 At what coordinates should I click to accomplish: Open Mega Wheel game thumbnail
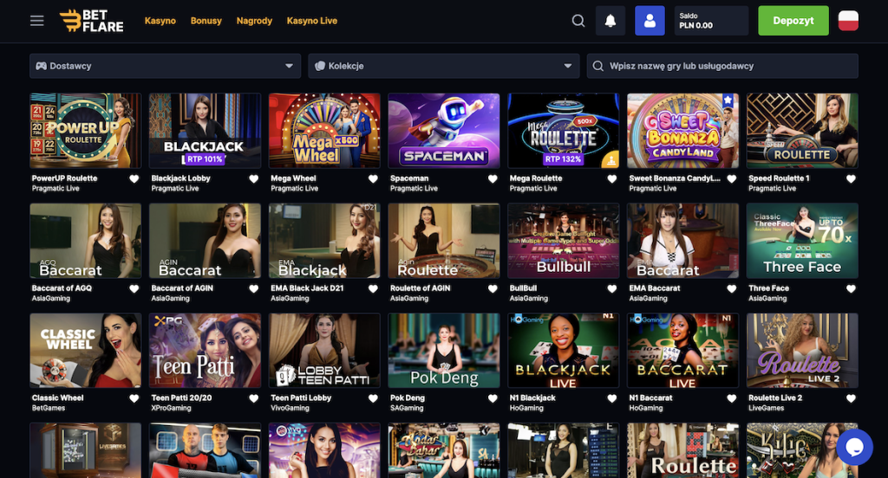coord(324,131)
